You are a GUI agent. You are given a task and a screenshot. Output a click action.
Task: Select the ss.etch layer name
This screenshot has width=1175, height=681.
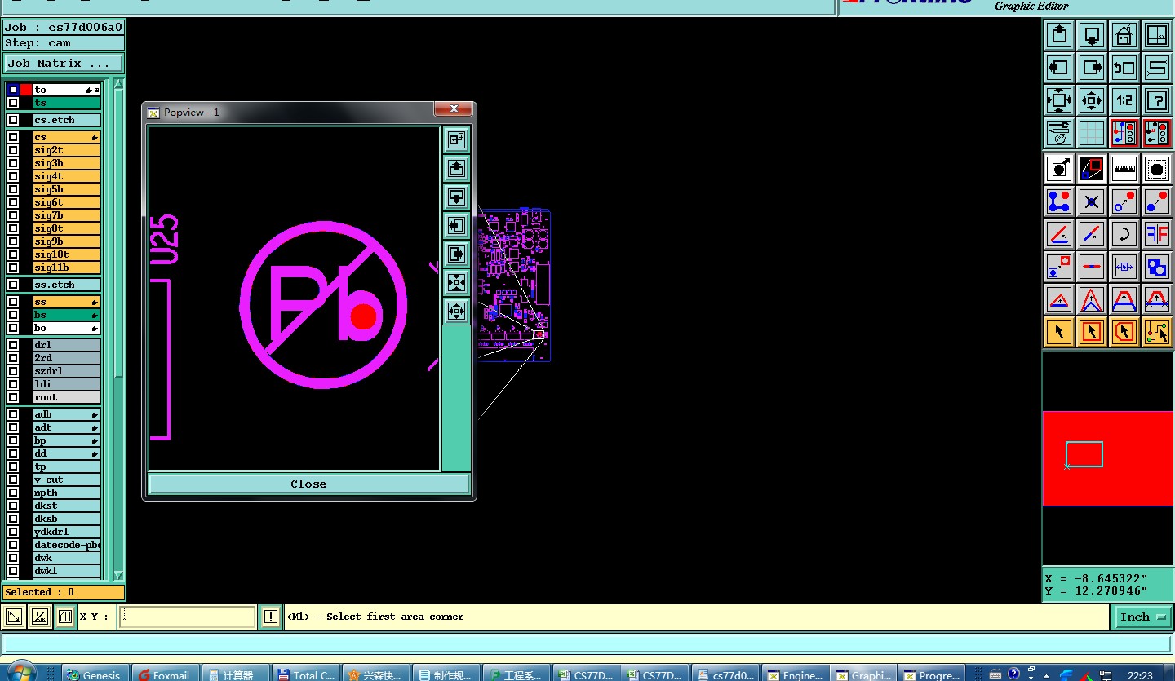click(x=66, y=285)
